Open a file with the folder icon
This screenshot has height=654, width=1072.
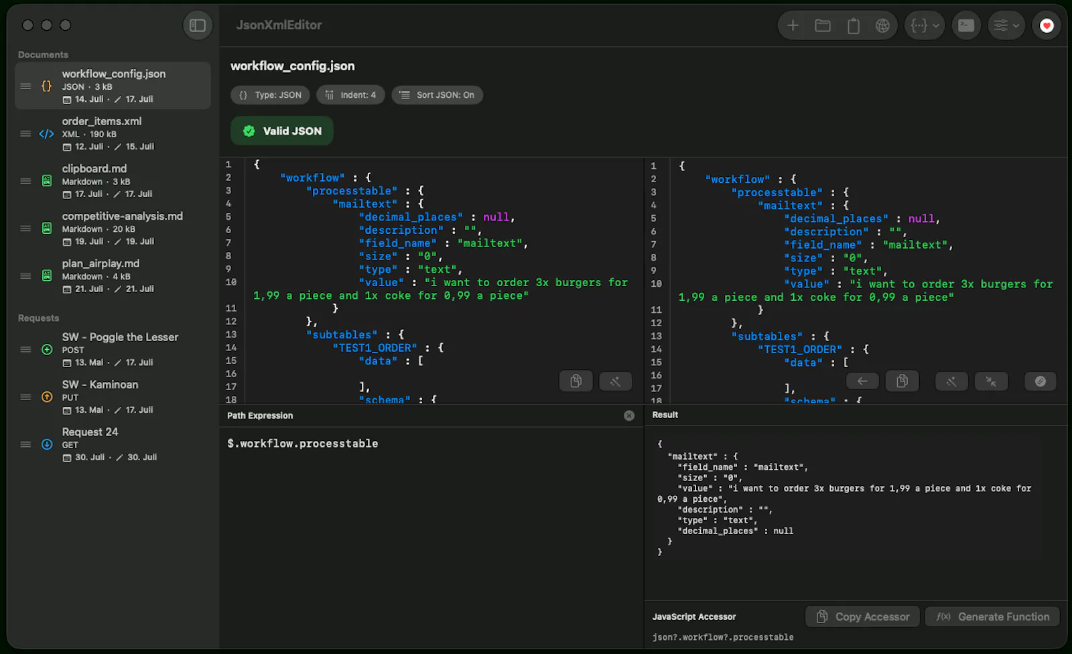[823, 25]
